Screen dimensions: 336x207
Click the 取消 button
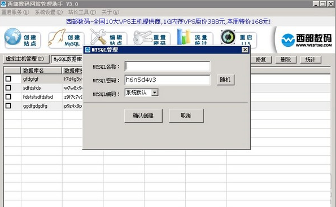(x=186, y=116)
